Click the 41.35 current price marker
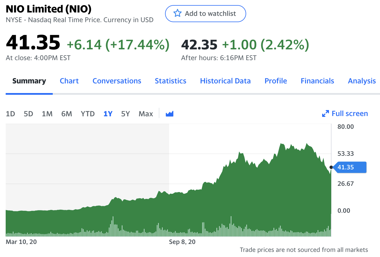This screenshot has height=257, width=380. tap(349, 167)
